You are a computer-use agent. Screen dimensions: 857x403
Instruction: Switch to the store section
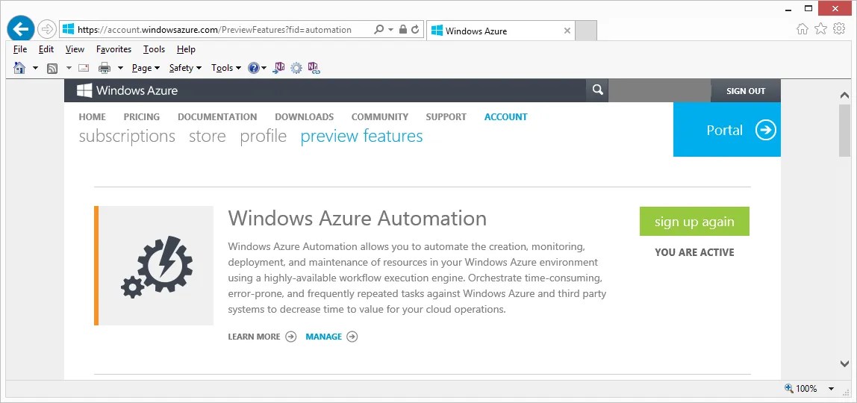click(207, 136)
